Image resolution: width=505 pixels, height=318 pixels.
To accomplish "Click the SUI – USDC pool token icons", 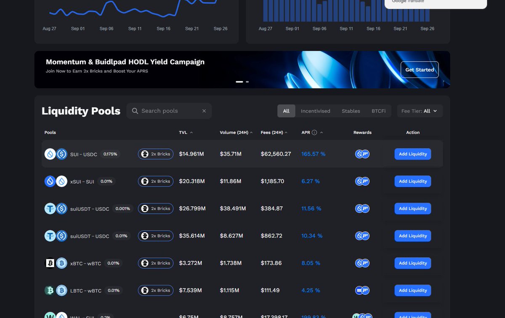I will [56, 154].
